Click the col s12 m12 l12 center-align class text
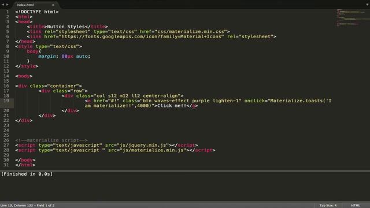Viewport: 370px width, 208px height. click(137, 96)
